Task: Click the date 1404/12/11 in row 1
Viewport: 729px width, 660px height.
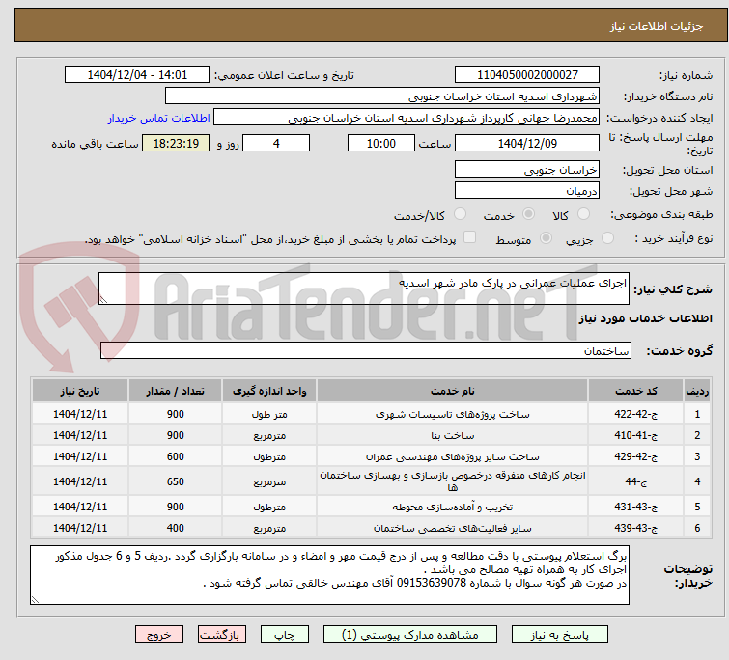Action: (80, 414)
